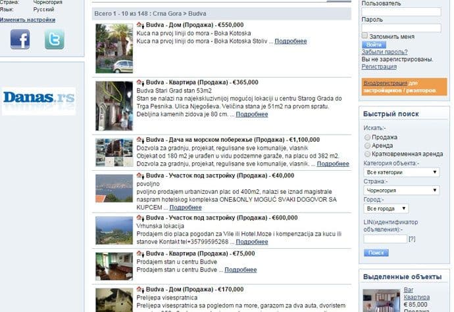Open Подробнее for the €1,100,000 dacha

coord(333,164)
